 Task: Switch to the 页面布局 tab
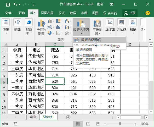pos(47,13)
